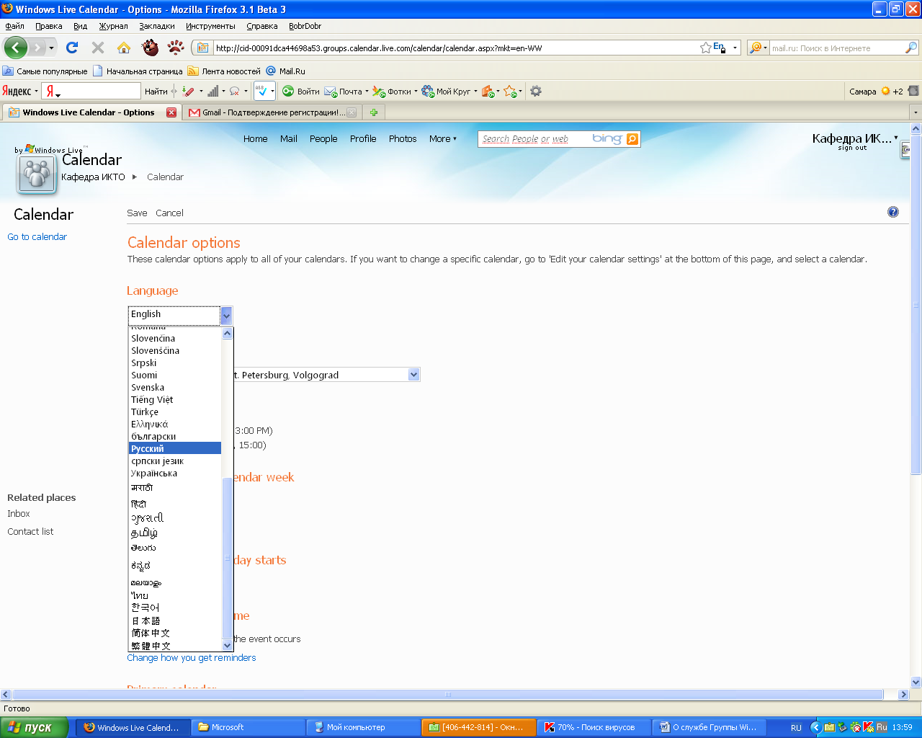
Task: Stop loading with the X icon
Action: [x=98, y=48]
